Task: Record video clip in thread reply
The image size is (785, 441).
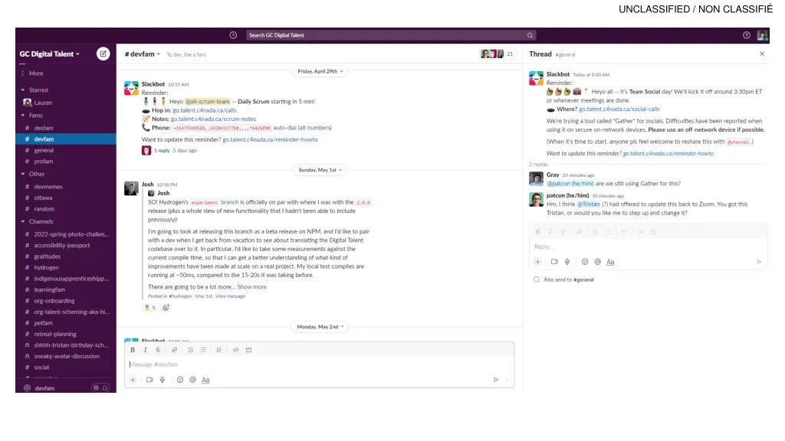Action: [x=554, y=262]
